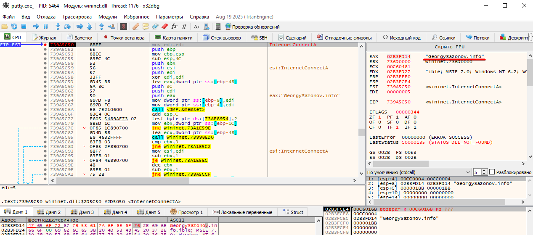Click the Скрыть FPU button
This screenshot has height=235, width=533.
(x=449, y=47)
